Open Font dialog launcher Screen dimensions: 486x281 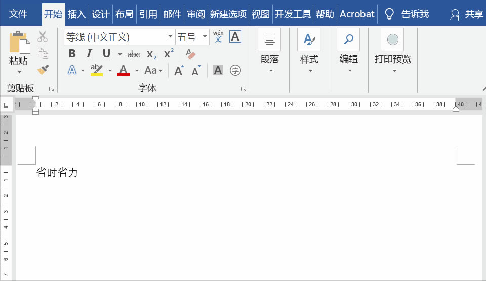tap(244, 89)
